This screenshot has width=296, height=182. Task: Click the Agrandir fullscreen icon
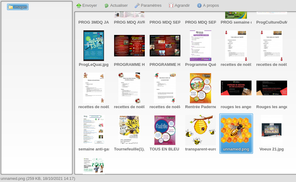[x=171, y=6]
